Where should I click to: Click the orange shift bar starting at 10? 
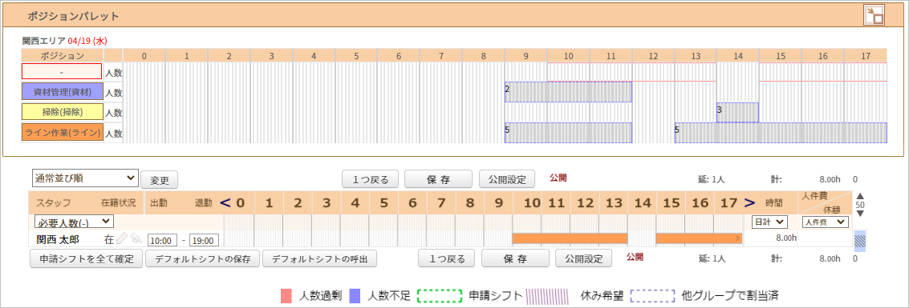[x=570, y=238]
